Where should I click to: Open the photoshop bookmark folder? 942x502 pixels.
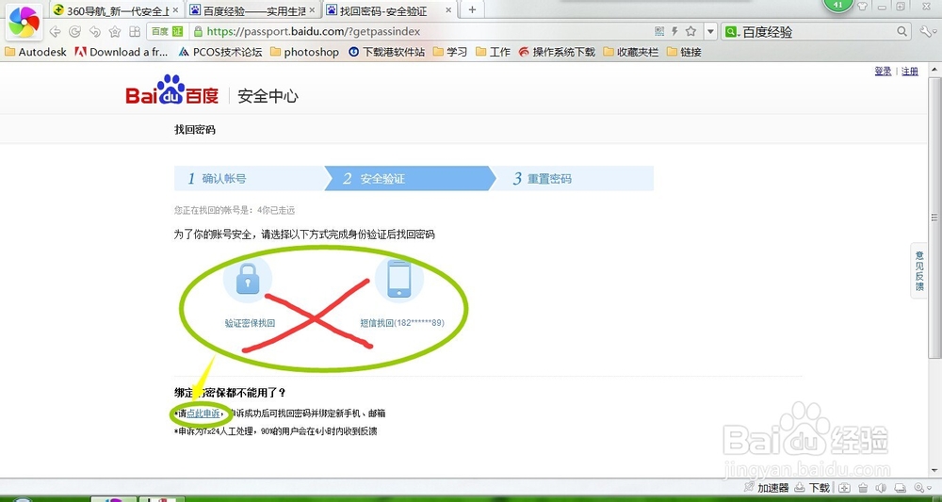click(x=304, y=52)
